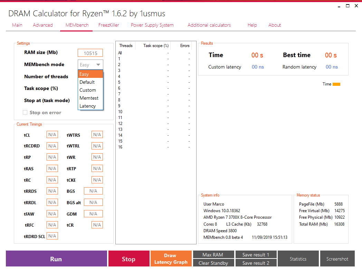This screenshot has width=362, height=272.
Task: Click Draw Latency Graph
Action: click(x=171, y=259)
